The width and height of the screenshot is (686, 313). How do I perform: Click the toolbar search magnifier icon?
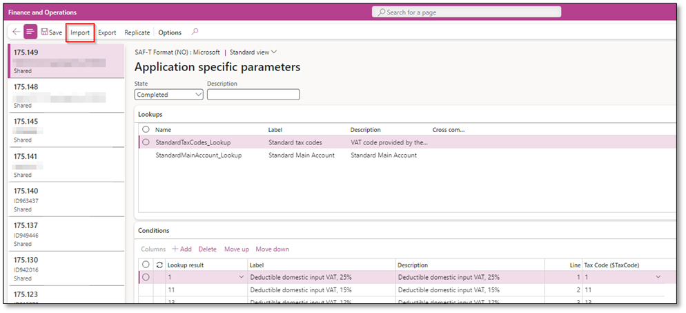[195, 32]
